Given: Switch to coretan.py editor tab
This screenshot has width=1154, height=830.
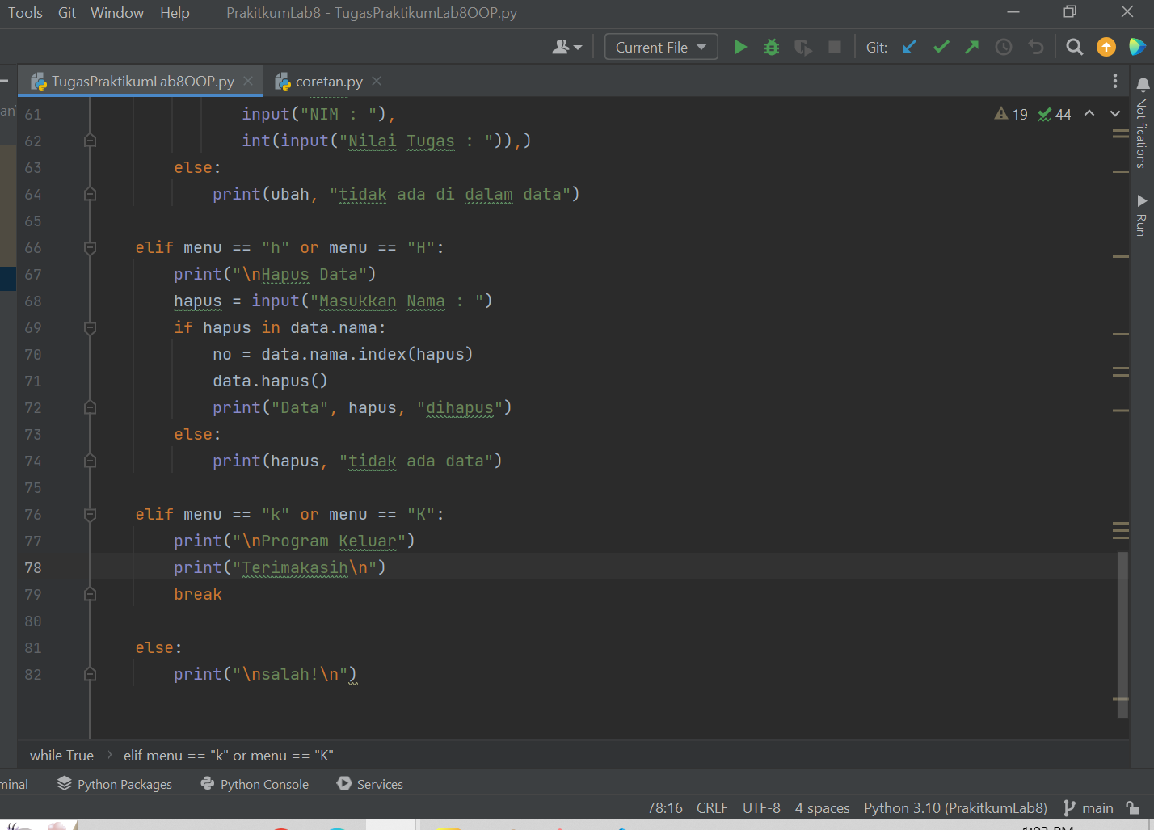Looking at the screenshot, I should 329,81.
